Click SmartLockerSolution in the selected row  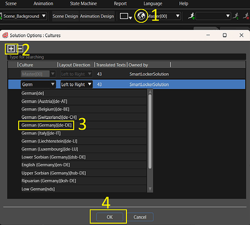coord(149,85)
